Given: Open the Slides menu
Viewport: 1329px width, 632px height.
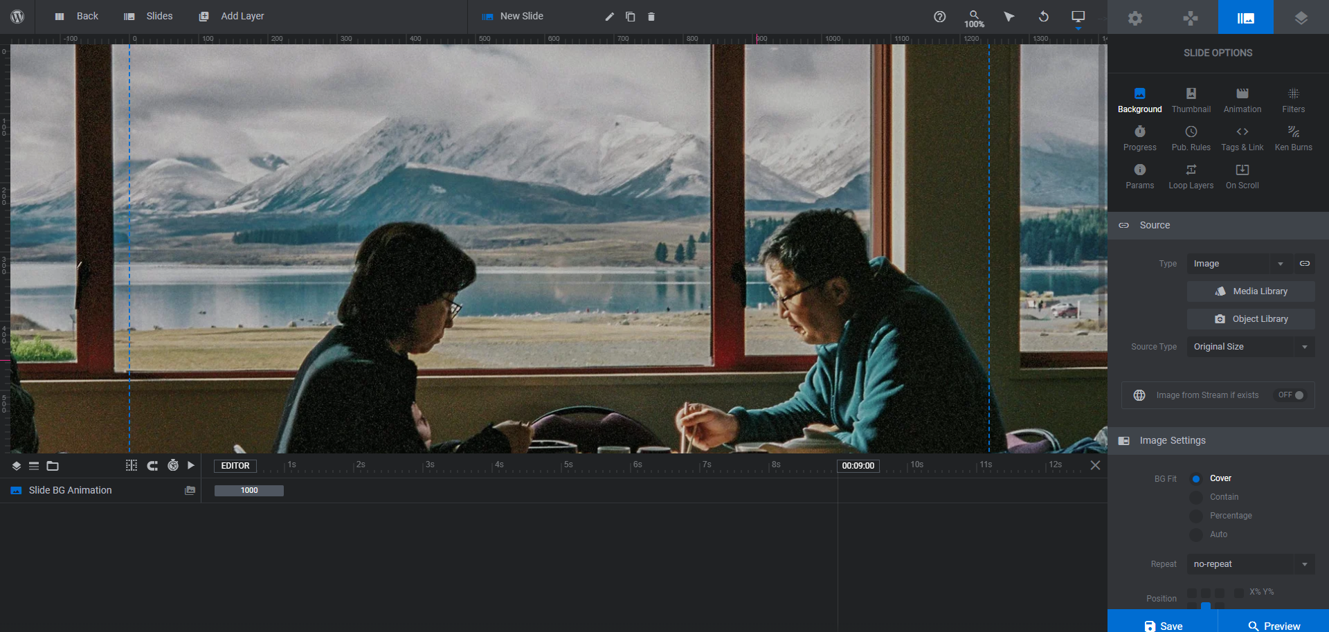Looking at the screenshot, I should click(x=148, y=16).
